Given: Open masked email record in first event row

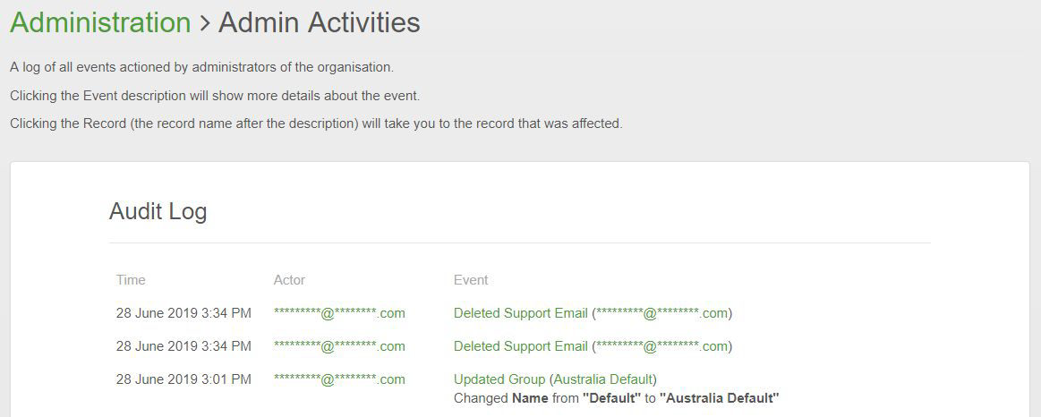Looking at the screenshot, I should coord(662,313).
